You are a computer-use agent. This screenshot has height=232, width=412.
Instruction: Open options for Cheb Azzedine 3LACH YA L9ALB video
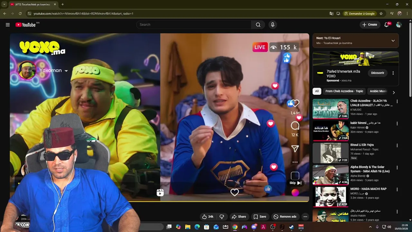pos(397,101)
